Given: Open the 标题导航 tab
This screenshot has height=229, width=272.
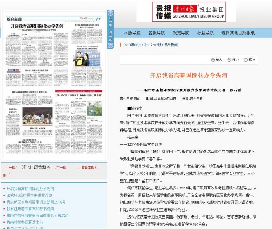Looking at the screenshot, I should [x=206, y=33].
